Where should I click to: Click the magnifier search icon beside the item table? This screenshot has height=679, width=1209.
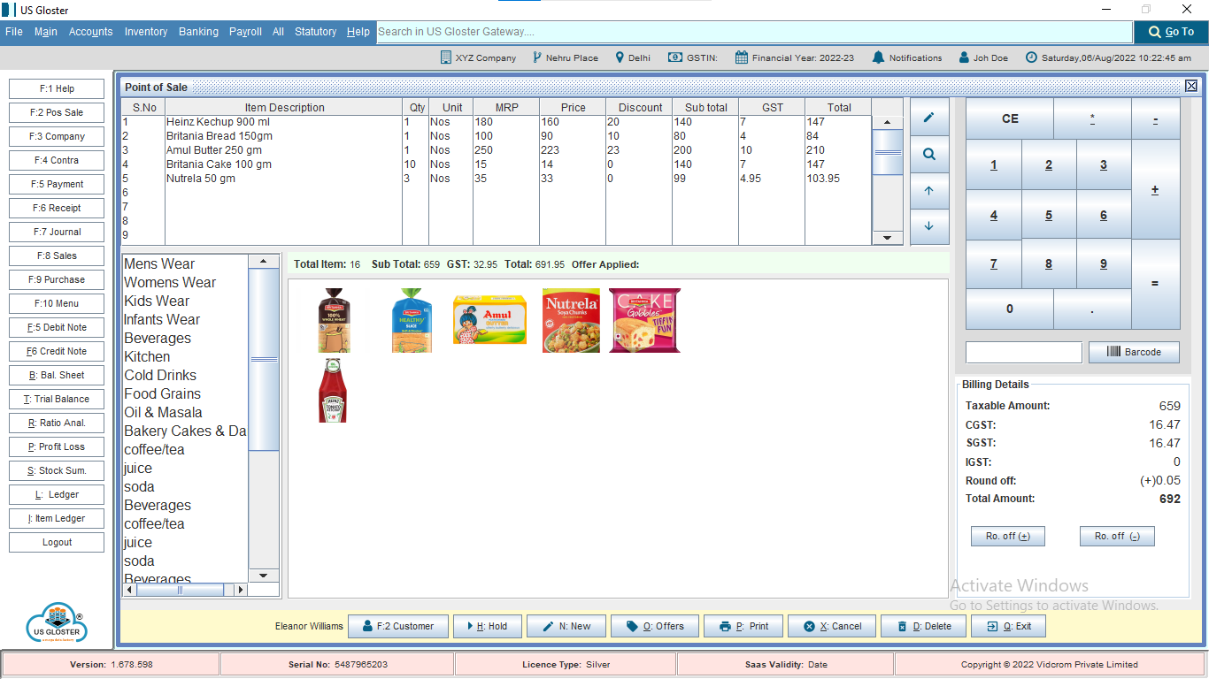pos(929,154)
